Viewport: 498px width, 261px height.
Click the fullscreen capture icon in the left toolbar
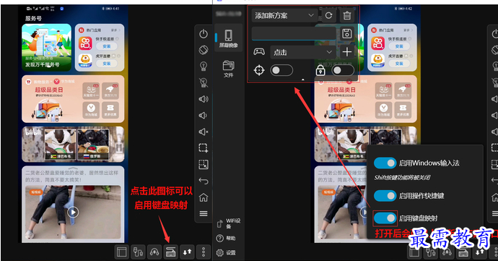pos(204,164)
